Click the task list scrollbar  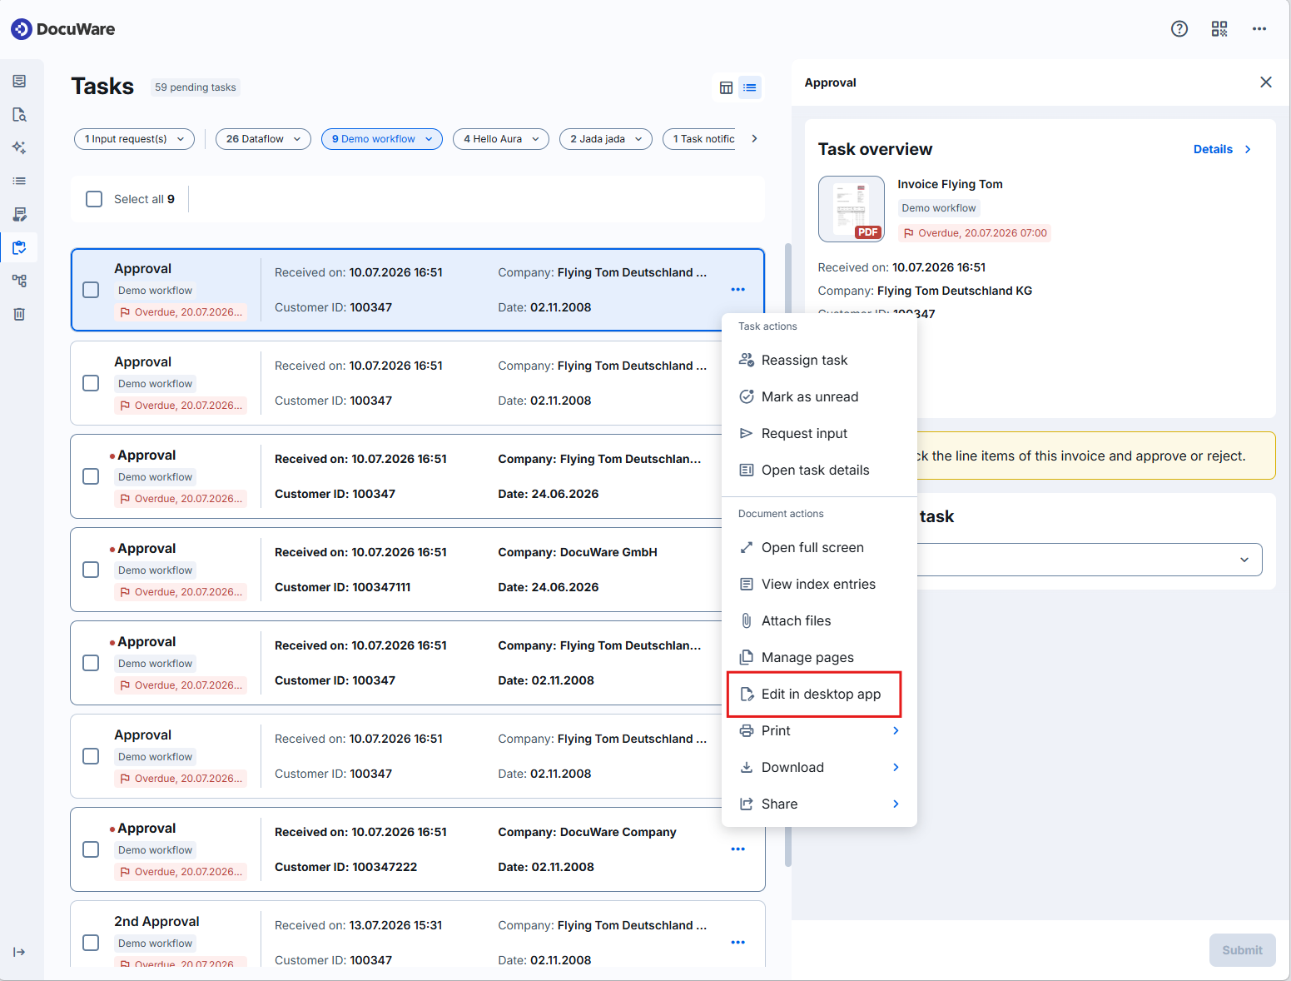pos(787,555)
